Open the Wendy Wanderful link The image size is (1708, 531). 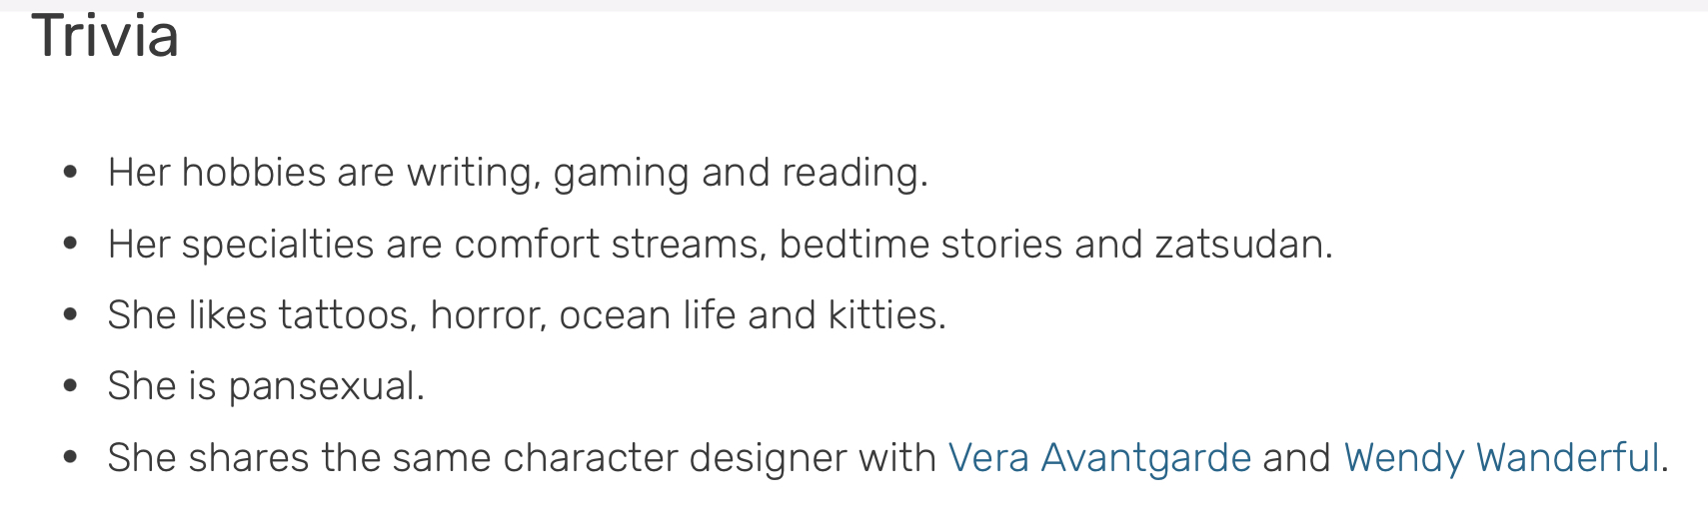pyautogui.click(x=1501, y=458)
